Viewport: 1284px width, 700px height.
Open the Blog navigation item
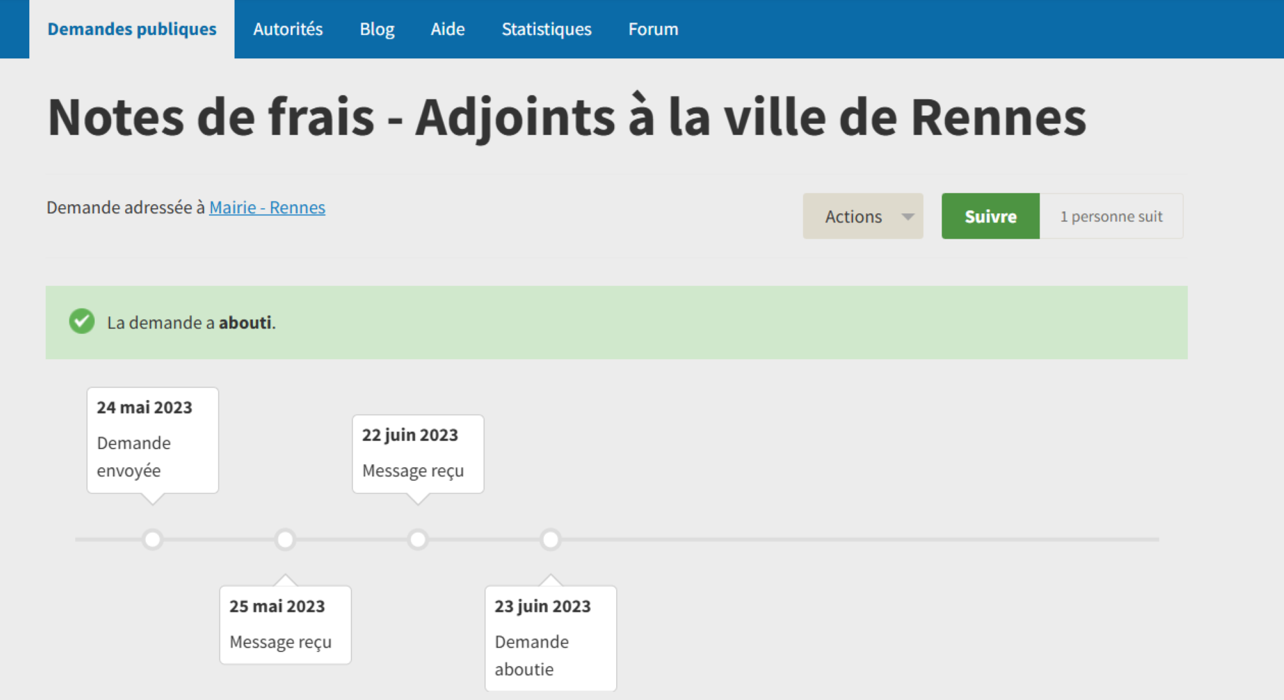pyautogui.click(x=377, y=29)
